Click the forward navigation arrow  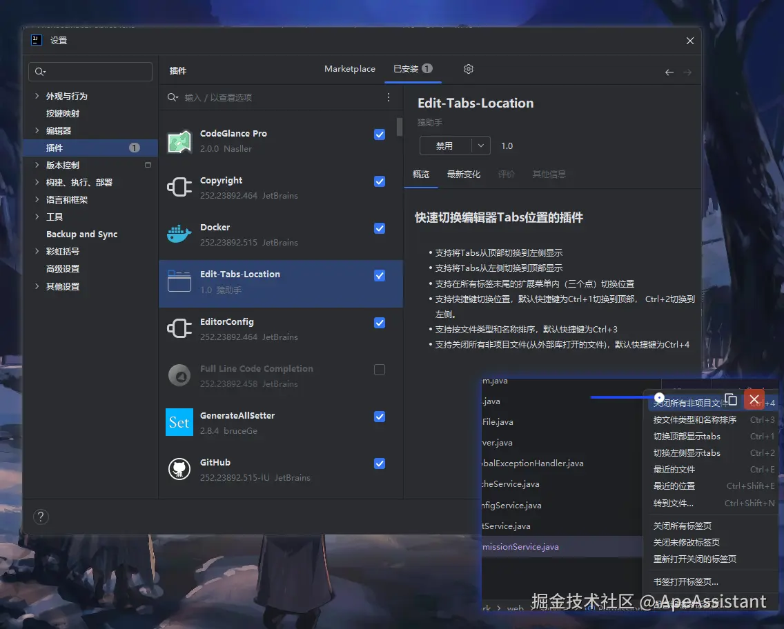(687, 72)
